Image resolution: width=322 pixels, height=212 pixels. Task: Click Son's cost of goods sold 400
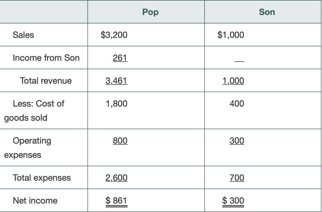[x=237, y=104]
